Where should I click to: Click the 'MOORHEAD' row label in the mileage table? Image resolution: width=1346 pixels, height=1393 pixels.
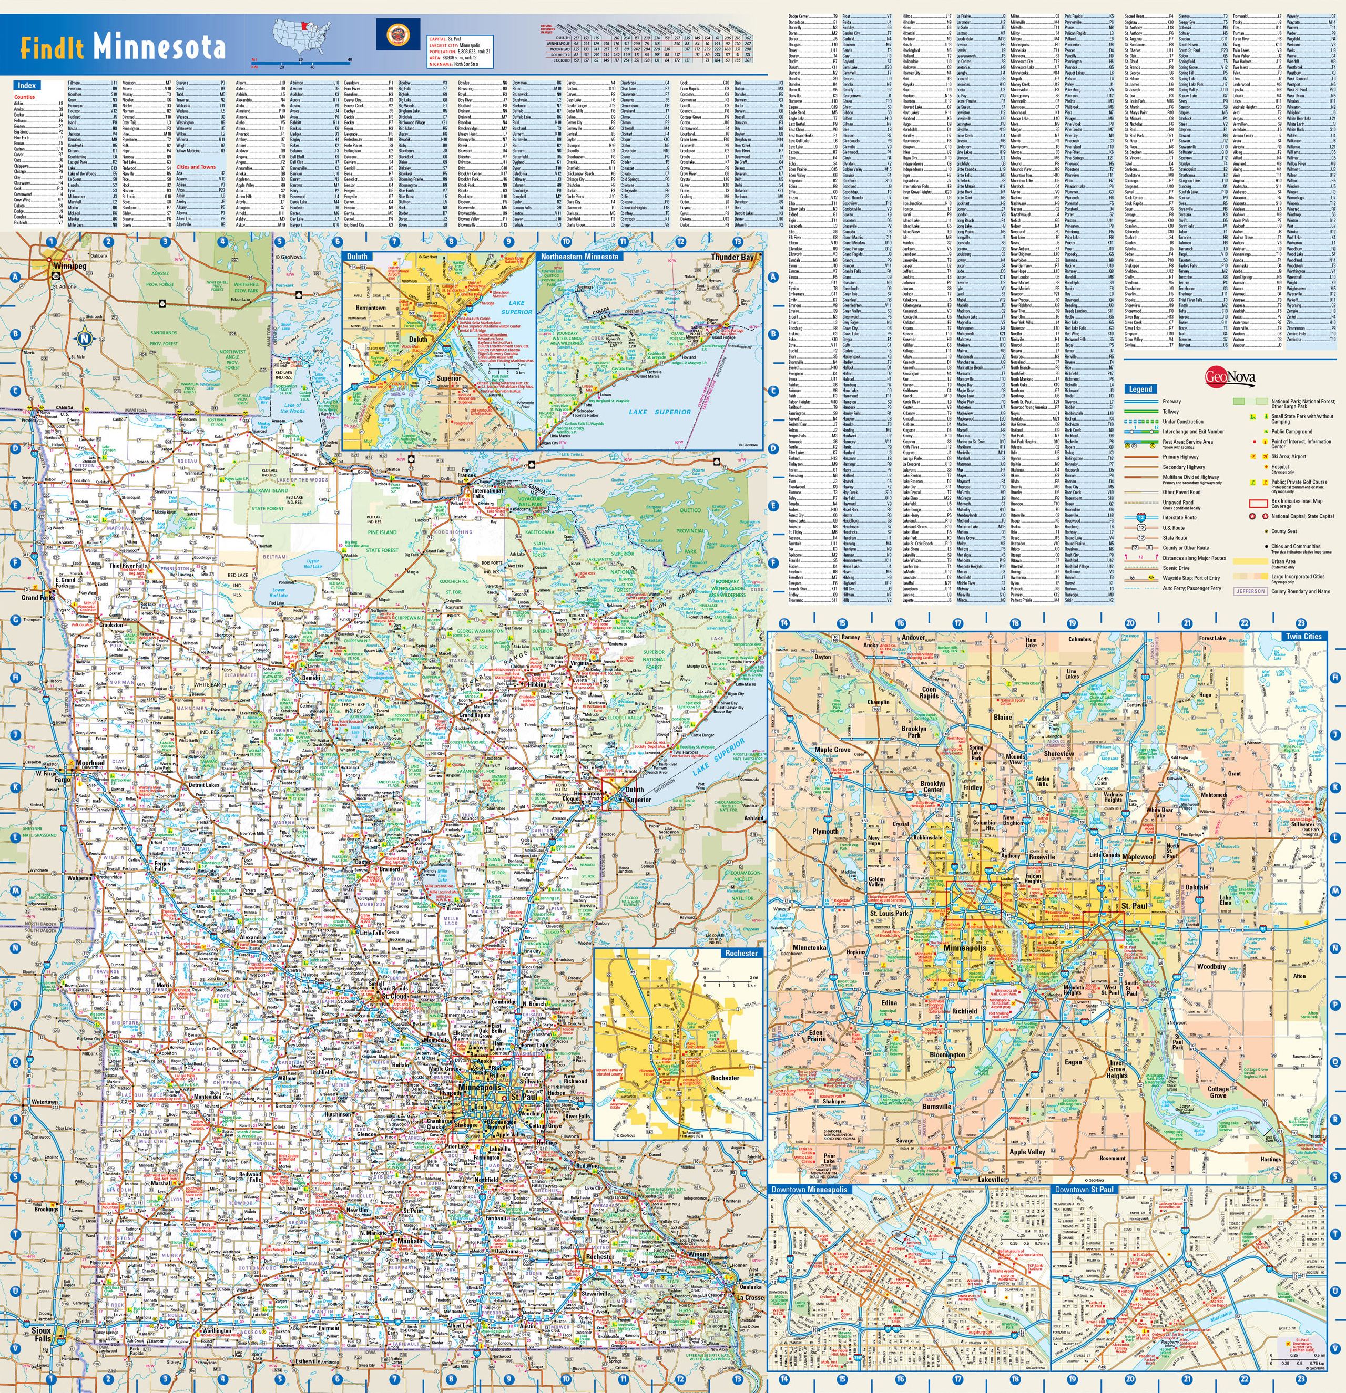(560, 49)
